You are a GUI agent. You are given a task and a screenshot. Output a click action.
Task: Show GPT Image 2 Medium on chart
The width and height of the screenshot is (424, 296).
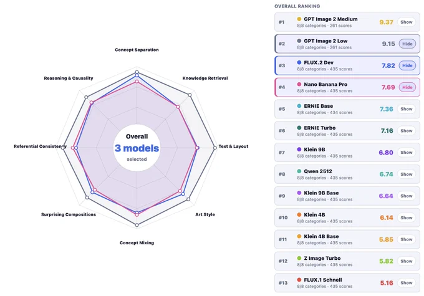pos(406,22)
